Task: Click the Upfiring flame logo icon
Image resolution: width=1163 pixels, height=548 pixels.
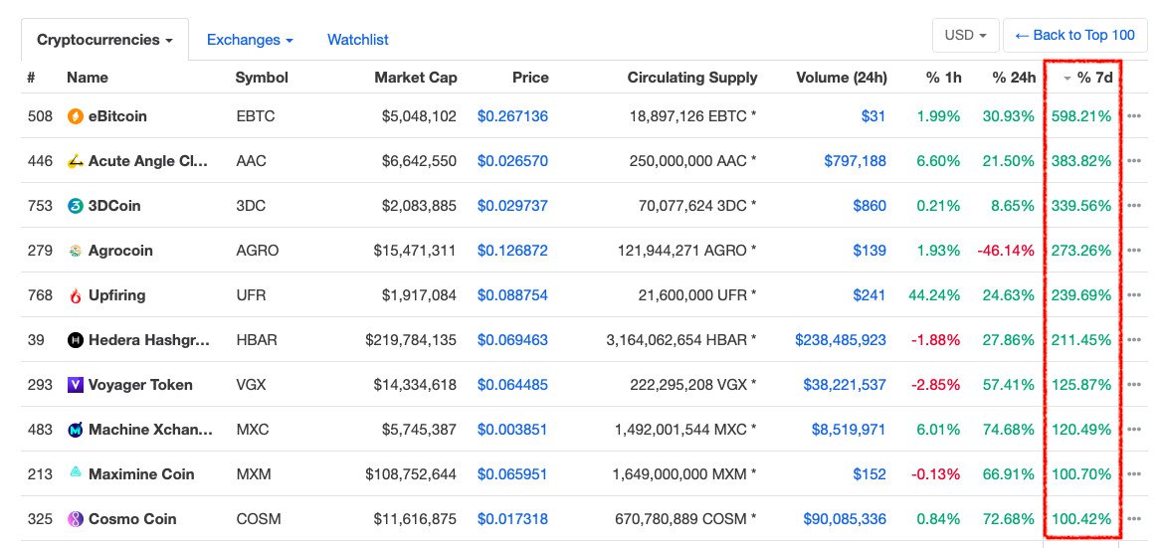Action: 75,295
